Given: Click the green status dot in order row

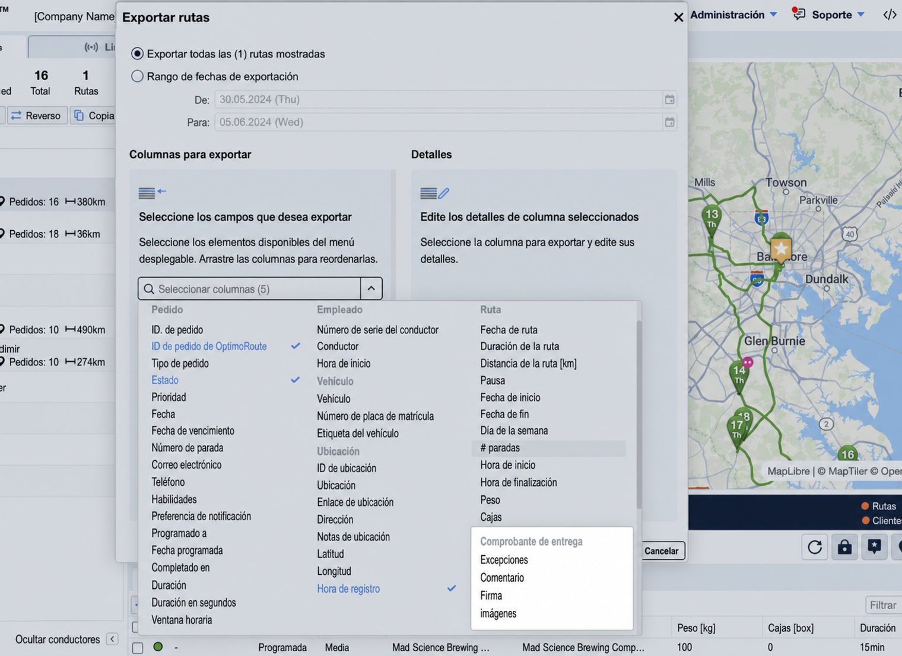Looking at the screenshot, I should (158, 647).
